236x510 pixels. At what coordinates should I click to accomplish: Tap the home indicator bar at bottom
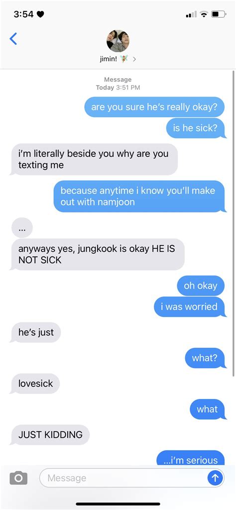118,504
